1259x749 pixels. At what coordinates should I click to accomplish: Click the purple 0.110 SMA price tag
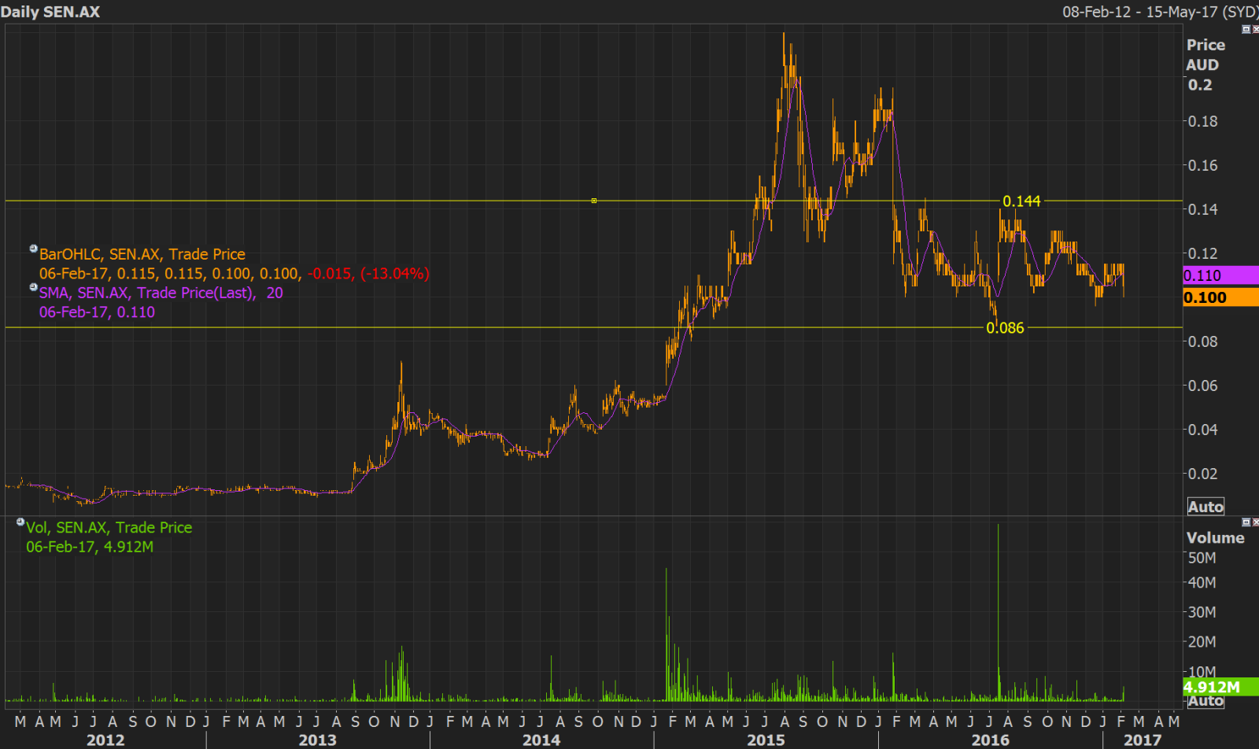(x=1220, y=275)
